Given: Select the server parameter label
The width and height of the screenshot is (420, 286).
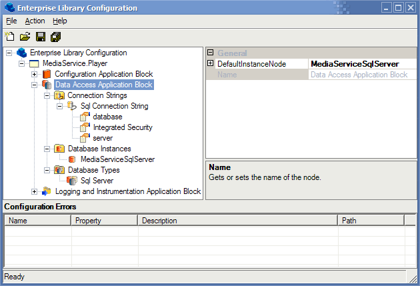Looking at the screenshot, I should pos(103,138).
